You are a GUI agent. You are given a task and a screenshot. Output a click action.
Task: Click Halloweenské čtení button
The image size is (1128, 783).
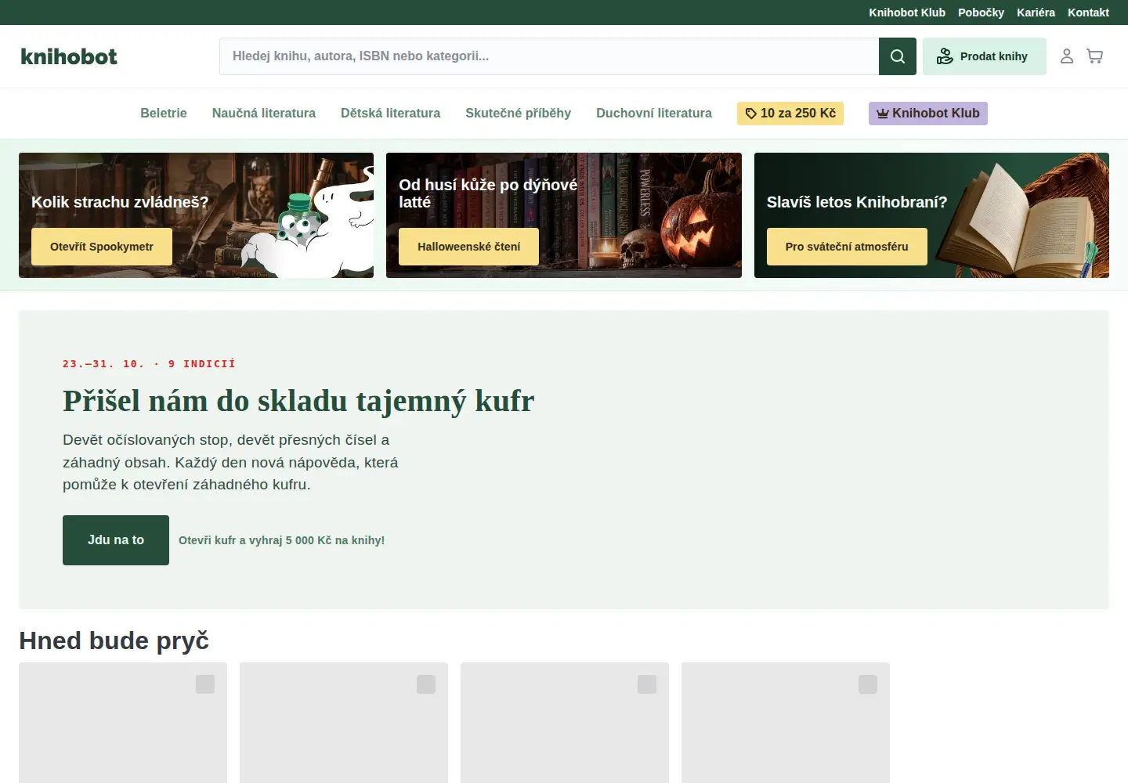(x=468, y=247)
